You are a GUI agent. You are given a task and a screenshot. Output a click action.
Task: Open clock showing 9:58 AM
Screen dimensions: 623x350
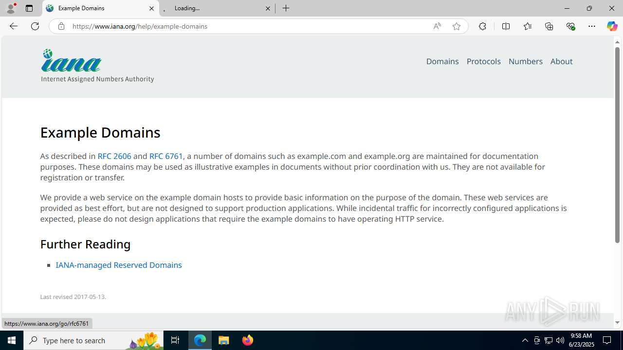tap(582, 340)
